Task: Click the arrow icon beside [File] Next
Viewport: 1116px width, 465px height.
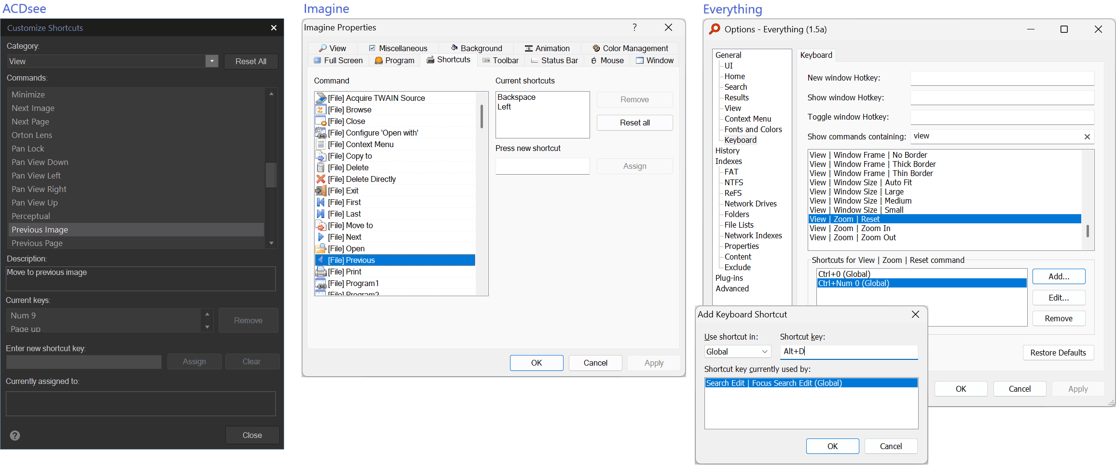Action: (x=321, y=237)
